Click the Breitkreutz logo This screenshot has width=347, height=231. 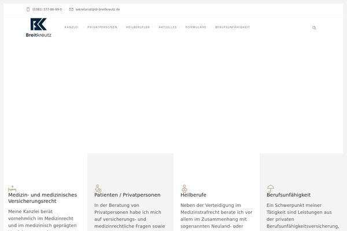[39, 27]
